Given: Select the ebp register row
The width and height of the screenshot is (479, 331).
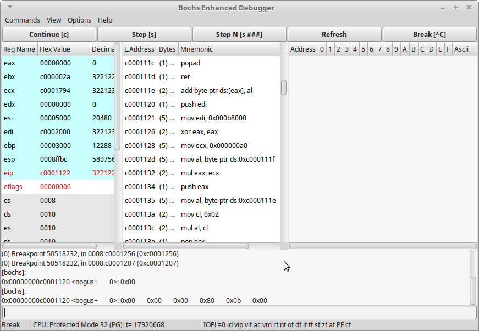Looking at the screenshot, I should tap(58, 145).
